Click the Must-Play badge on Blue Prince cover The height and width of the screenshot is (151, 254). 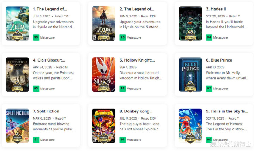pyautogui.click(x=190, y=87)
